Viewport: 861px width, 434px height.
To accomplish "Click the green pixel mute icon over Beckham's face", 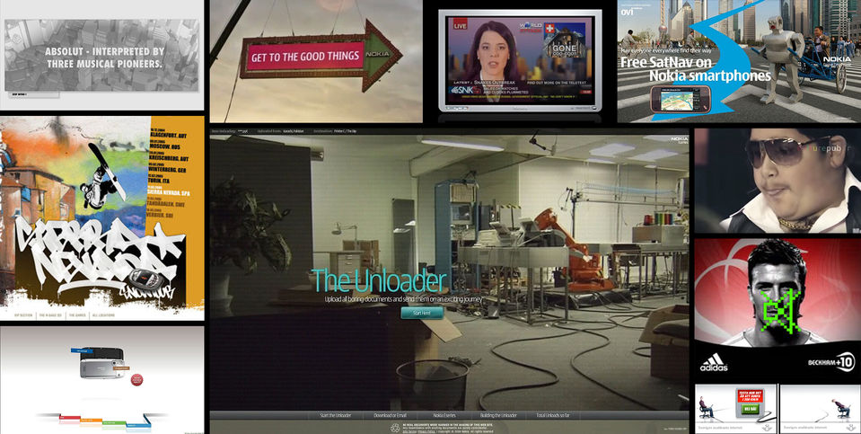I will pyautogui.click(x=779, y=312).
